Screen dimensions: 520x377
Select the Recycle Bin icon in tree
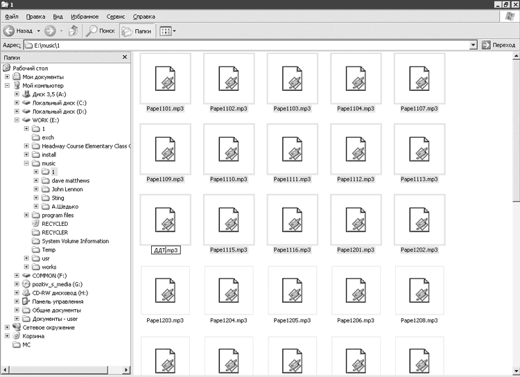(17, 336)
